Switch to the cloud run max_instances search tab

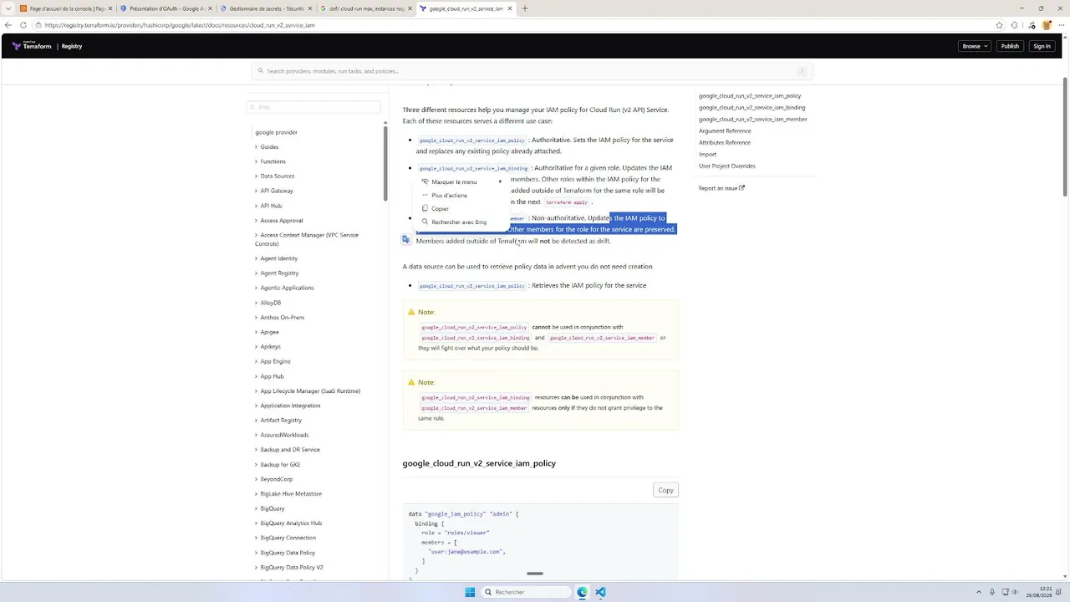coord(364,8)
